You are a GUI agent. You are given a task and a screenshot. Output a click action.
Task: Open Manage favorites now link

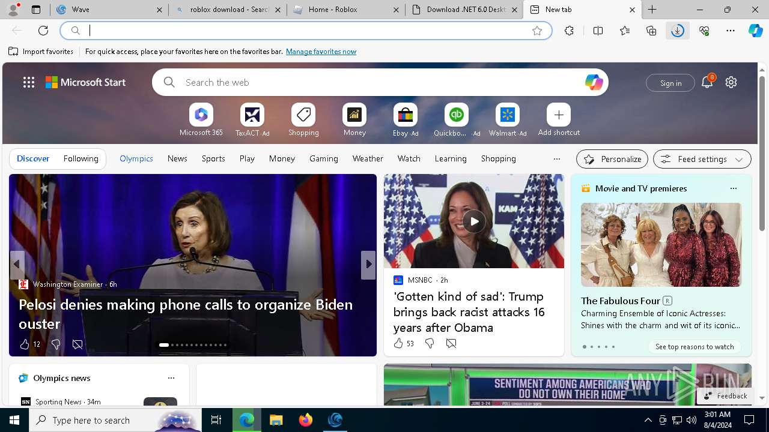pyautogui.click(x=321, y=52)
